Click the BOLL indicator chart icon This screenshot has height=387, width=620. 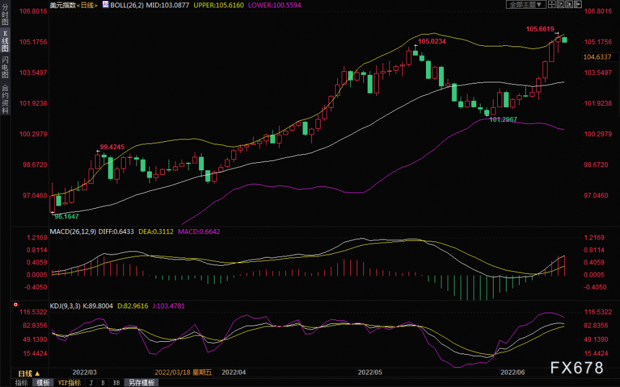pyautogui.click(x=105, y=5)
